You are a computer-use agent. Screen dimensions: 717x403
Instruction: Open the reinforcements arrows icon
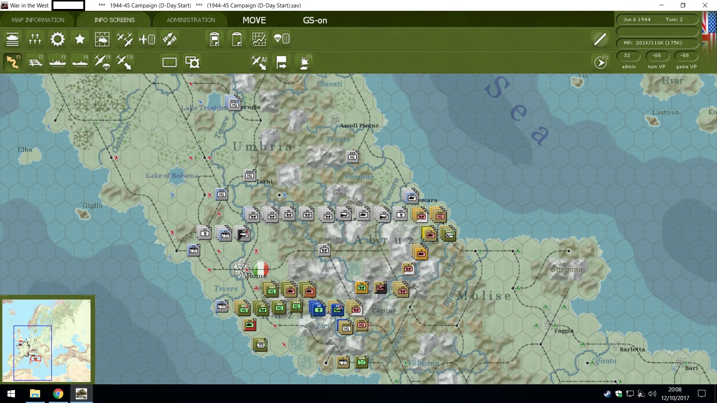(169, 39)
